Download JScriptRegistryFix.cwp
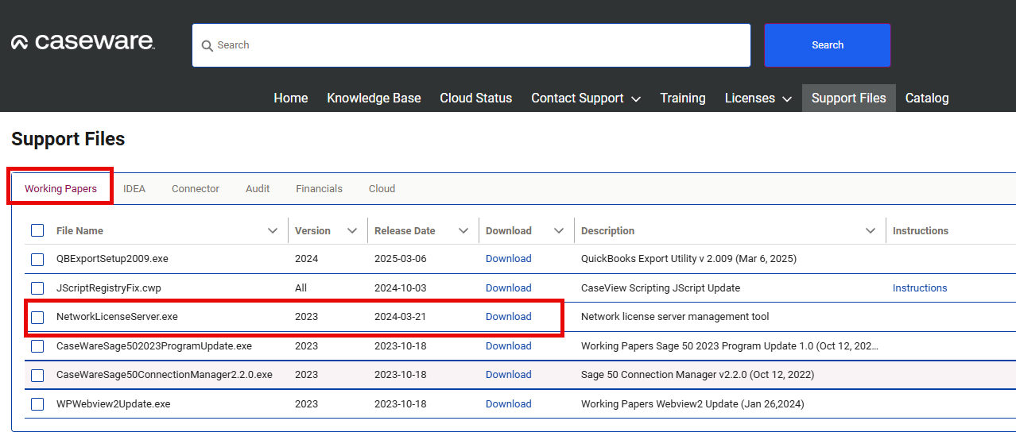This screenshot has width=1016, height=436. [x=509, y=288]
